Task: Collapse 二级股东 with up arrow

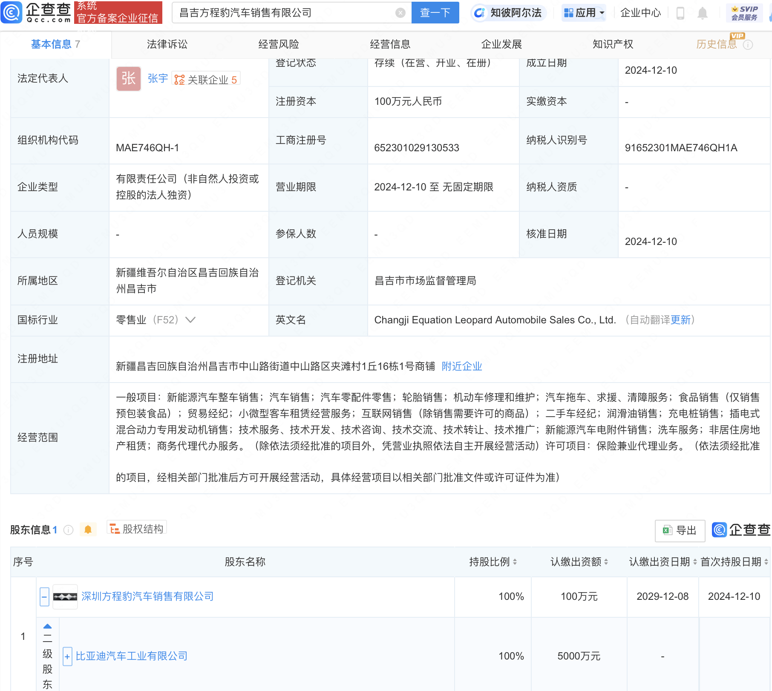Action: [48, 626]
